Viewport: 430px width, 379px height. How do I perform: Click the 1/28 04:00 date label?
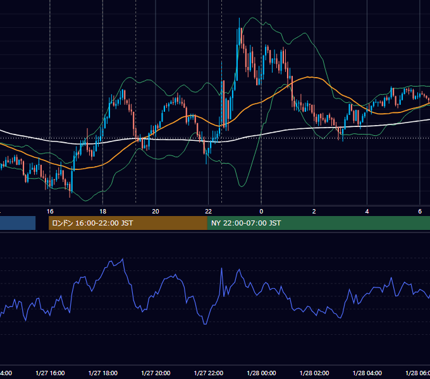367,373
